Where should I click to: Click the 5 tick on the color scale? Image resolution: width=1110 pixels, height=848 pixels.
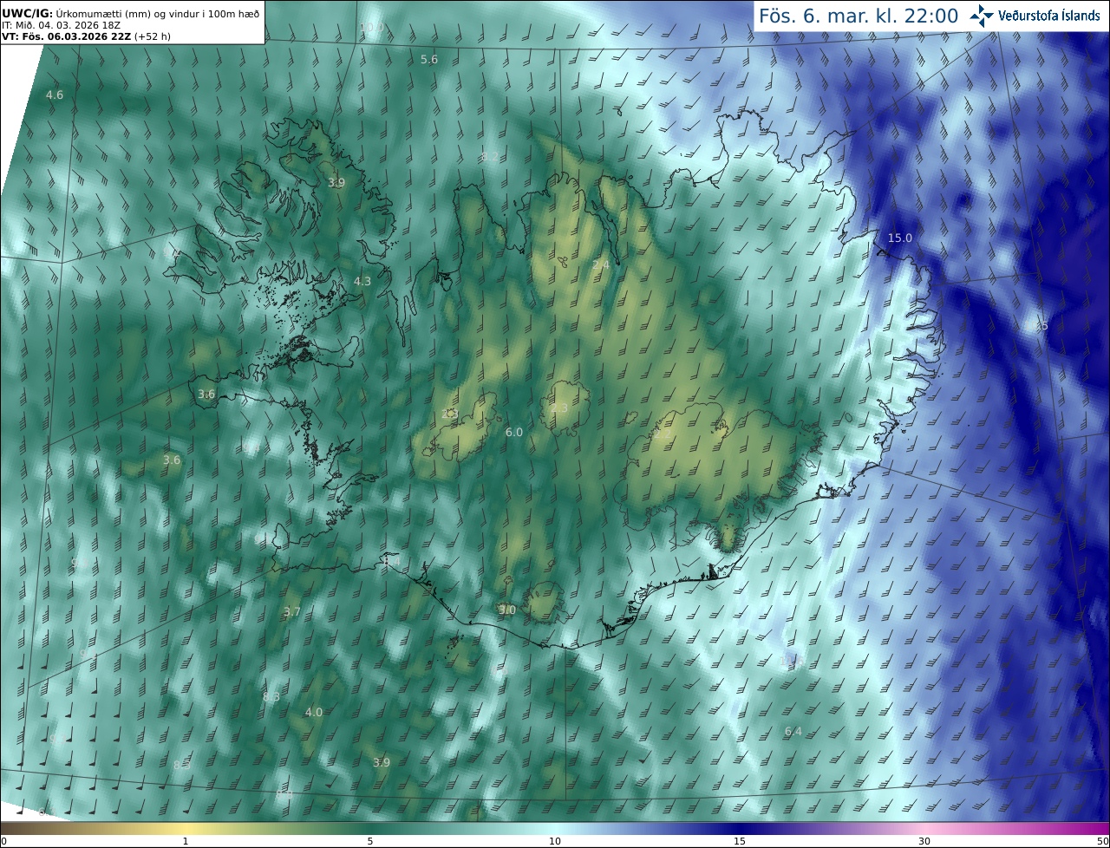coord(370,841)
